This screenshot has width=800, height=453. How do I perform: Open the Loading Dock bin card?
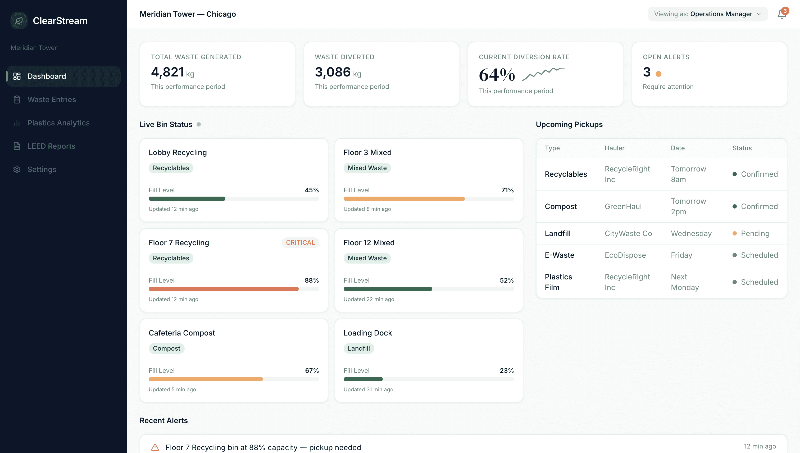coord(428,360)
